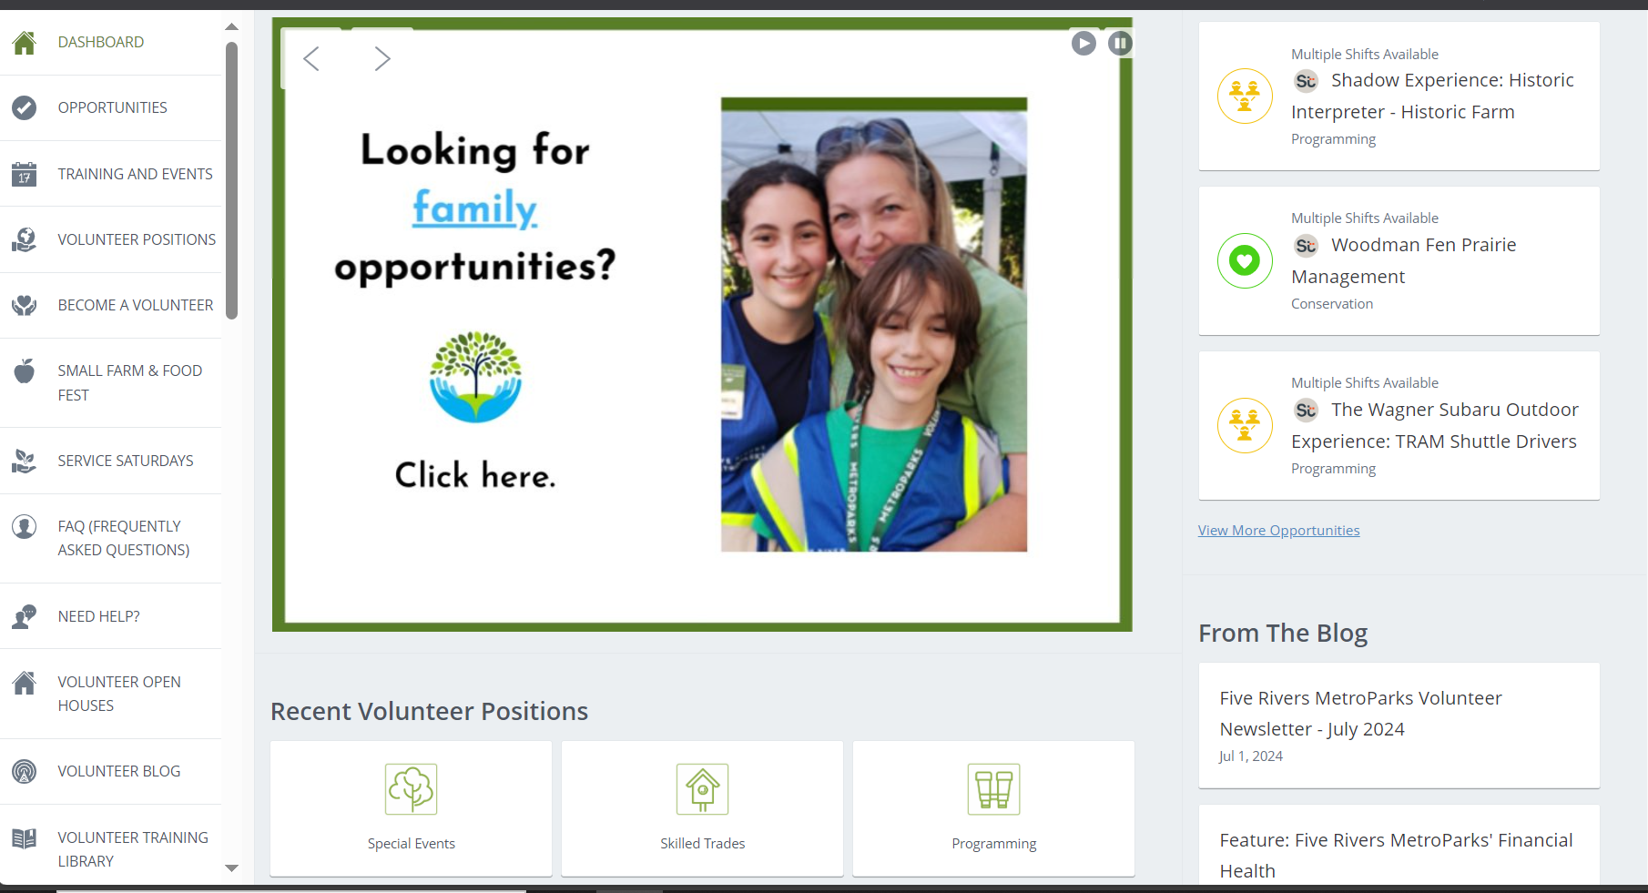Click the Skilled Trades birdhouse icon
The image size is (1648, 893).
coord(703,789)
